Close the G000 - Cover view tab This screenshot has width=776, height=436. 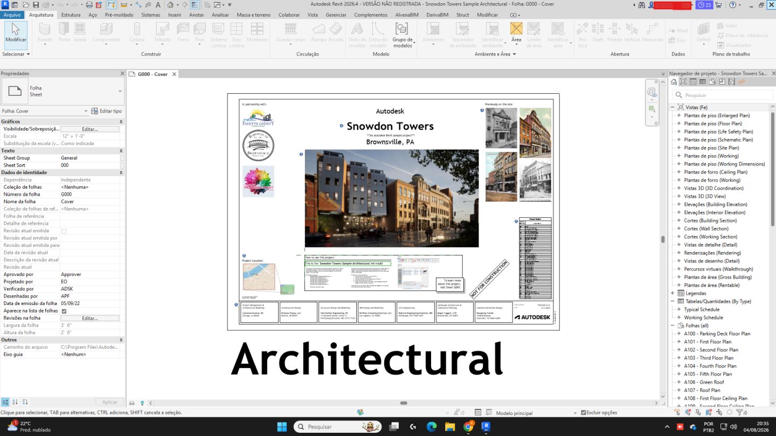(174, 74)
